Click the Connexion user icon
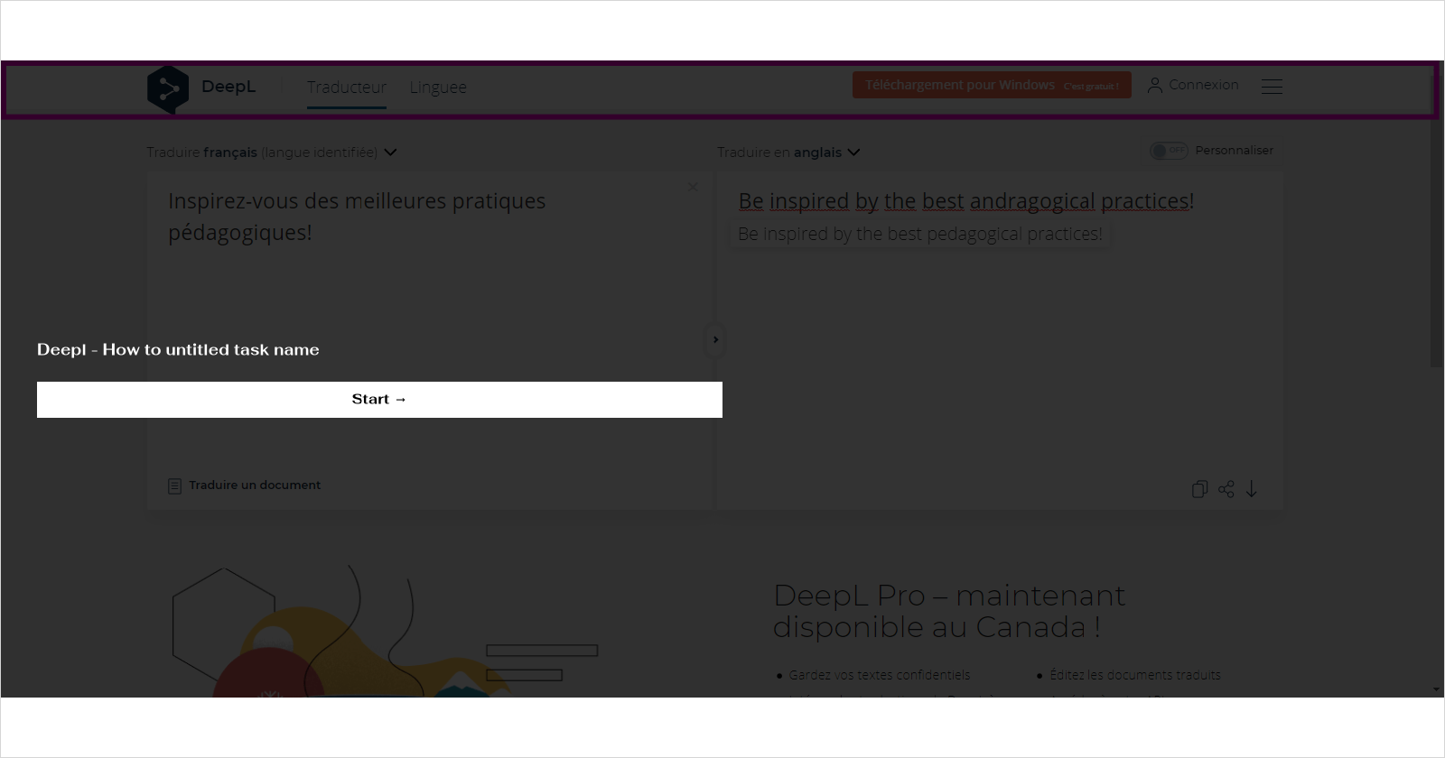This screenshot has width=1445, height=758. [x=1154, y=85]
